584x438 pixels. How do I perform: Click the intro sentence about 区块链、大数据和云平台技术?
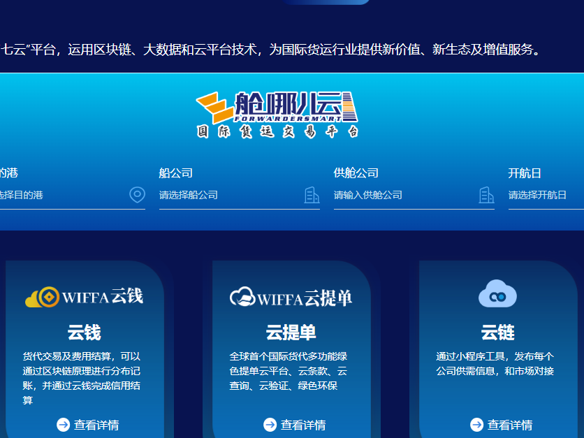point(270,49)
